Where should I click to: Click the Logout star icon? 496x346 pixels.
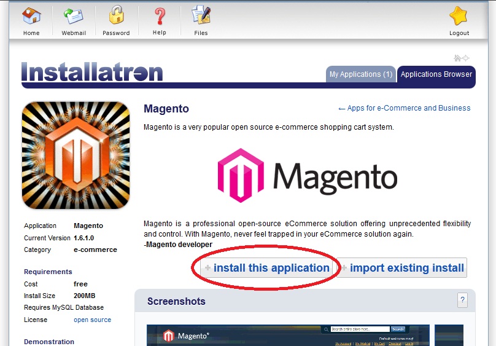click(x=459, y=16)
